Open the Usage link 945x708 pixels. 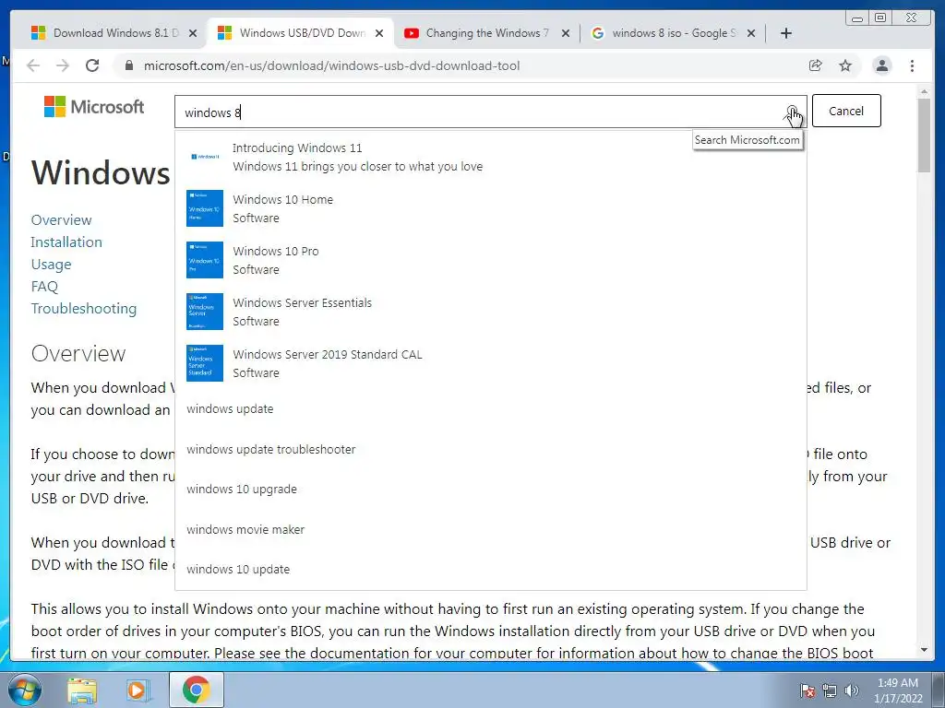52,265
